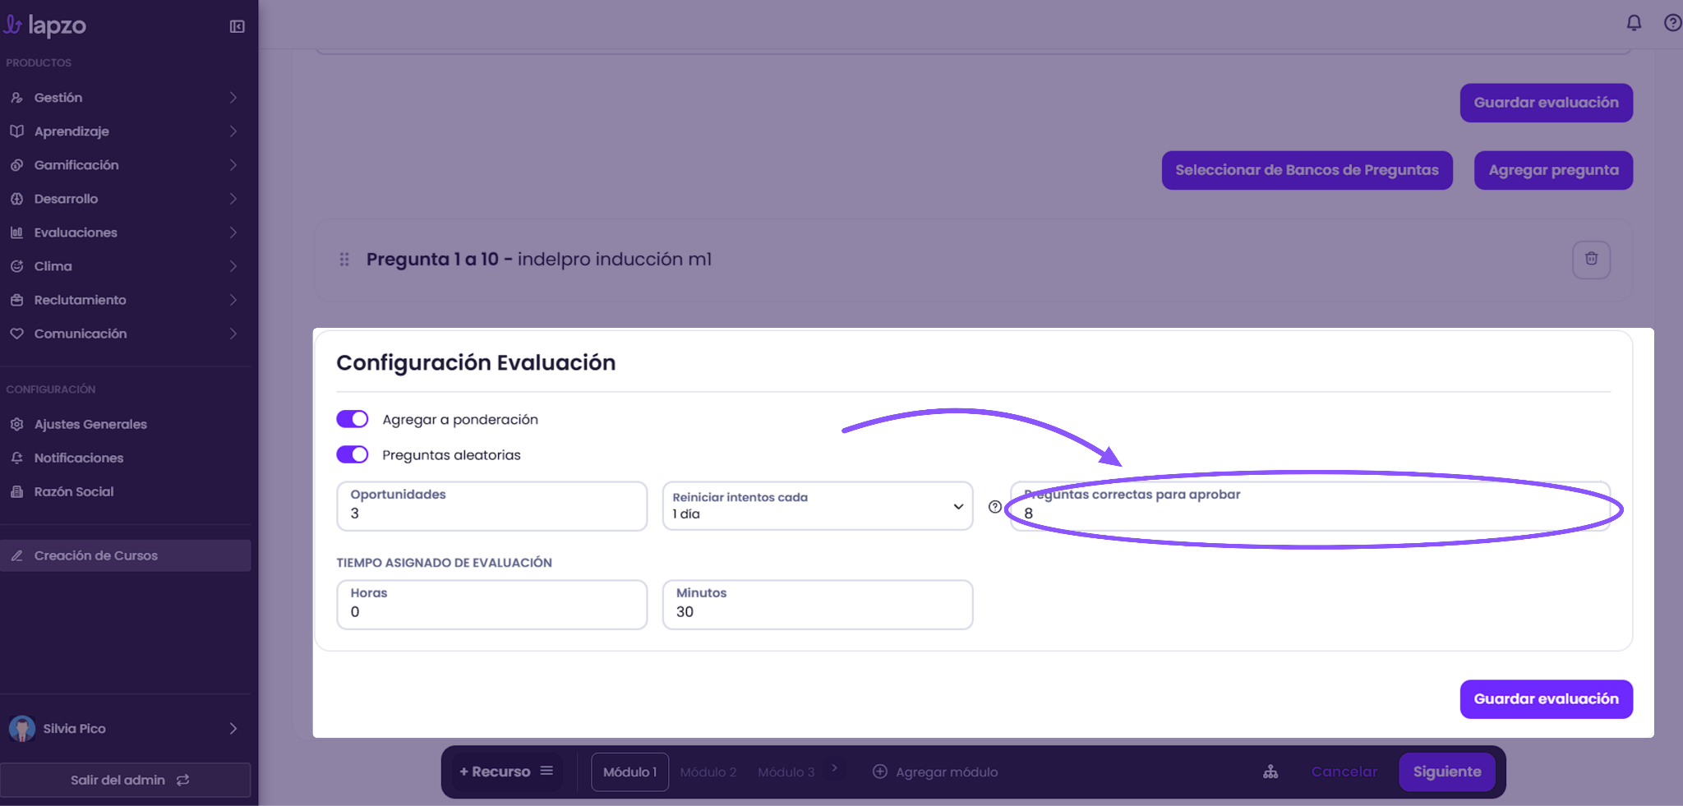Click the Silvia Pico avatar picture
Viewport: 1683px width, 806px height.
tap(22, 728)
